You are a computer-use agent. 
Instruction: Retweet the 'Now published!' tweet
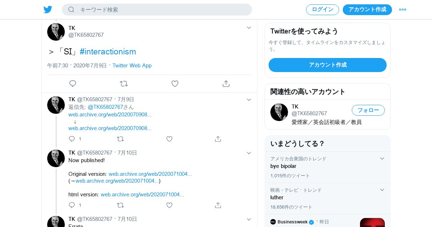pos(121,205)
